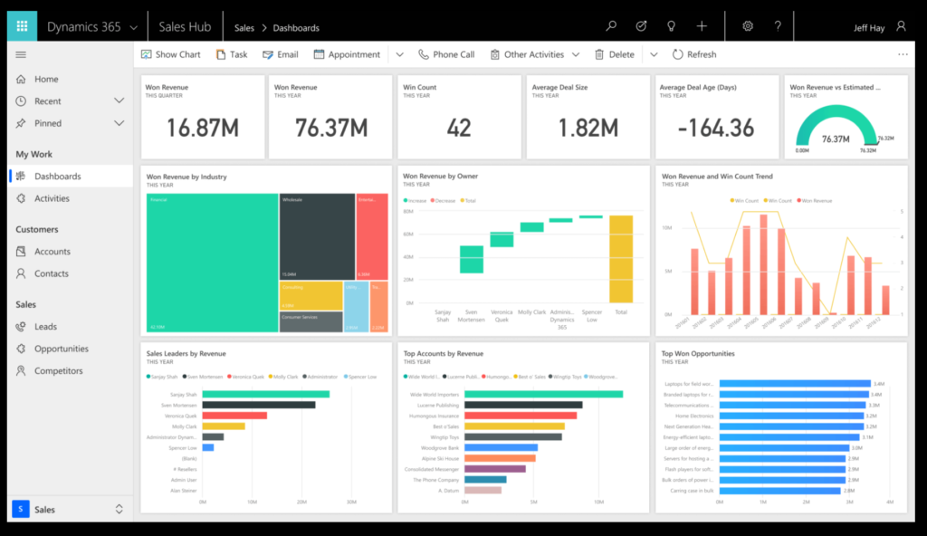Click the Show Chart button
Viewport: 927px width, 536px height.
pos(170,55)
